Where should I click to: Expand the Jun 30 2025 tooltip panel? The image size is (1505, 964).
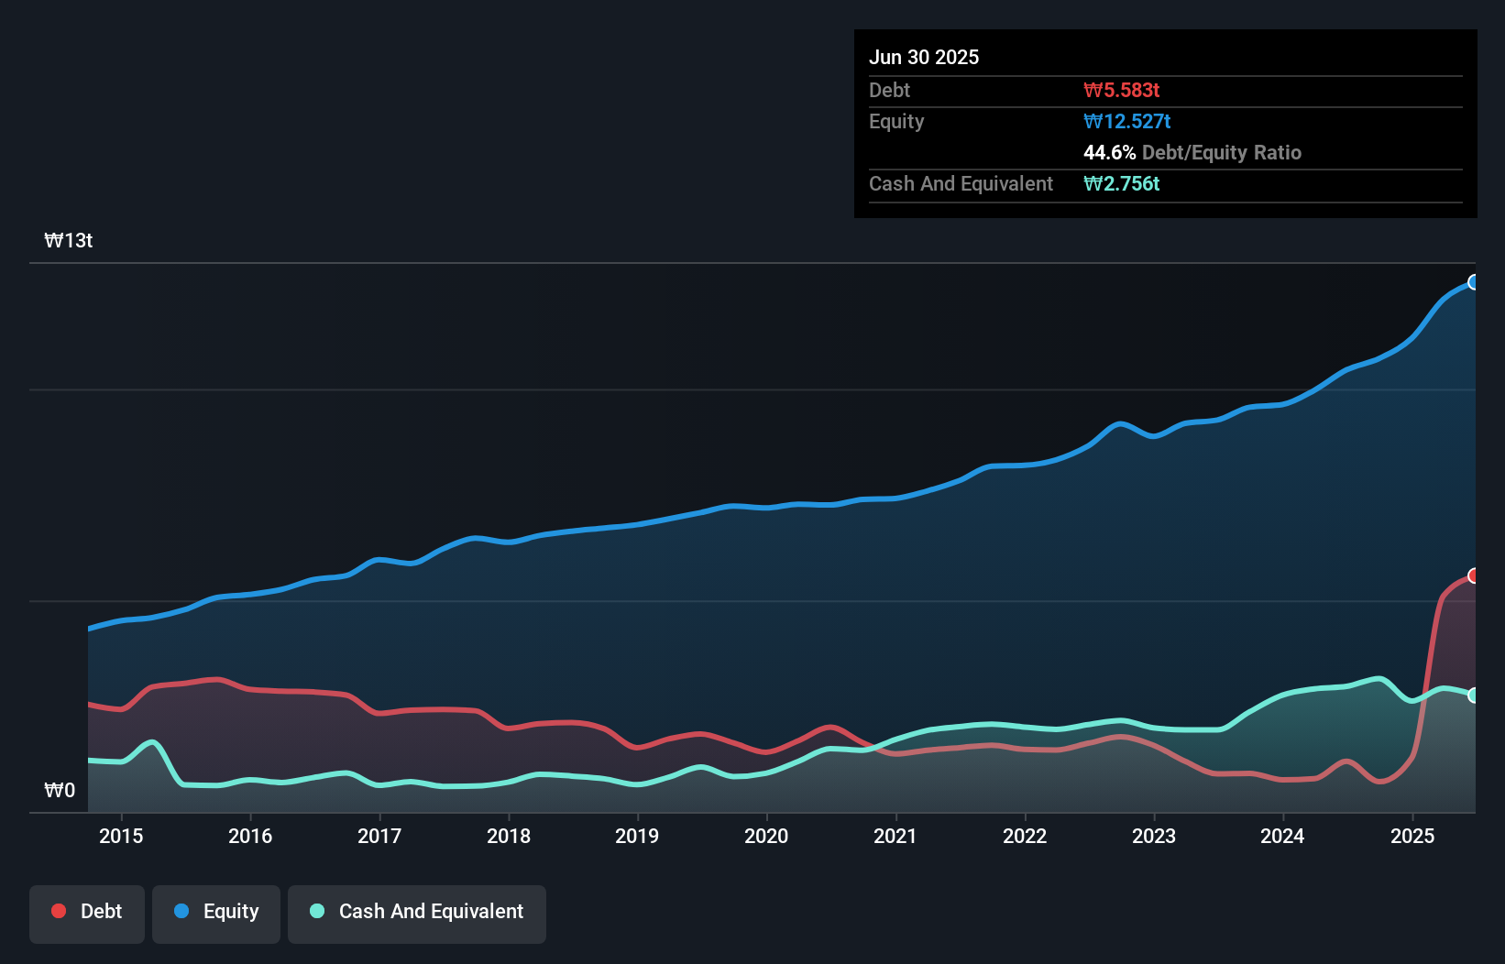[925, 57]
